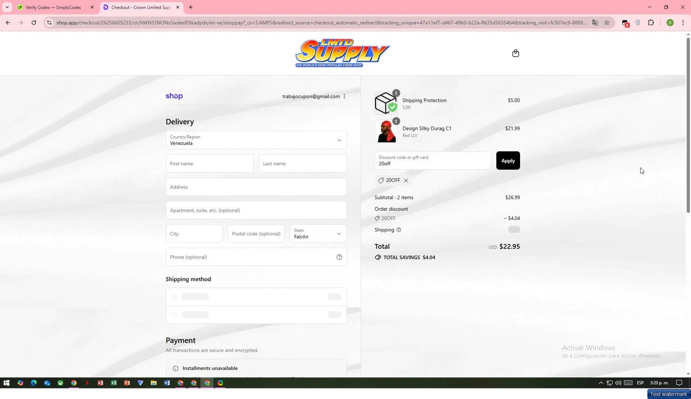Click the page vertical scrollbar
The height and width of the screenshot is (399, 691).
[688, 124]
